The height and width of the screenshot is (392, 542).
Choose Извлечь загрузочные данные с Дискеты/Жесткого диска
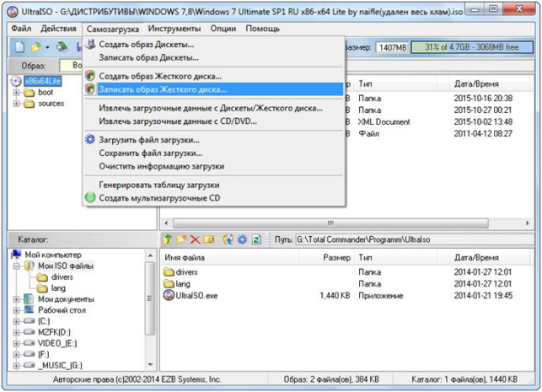point(213,108)
